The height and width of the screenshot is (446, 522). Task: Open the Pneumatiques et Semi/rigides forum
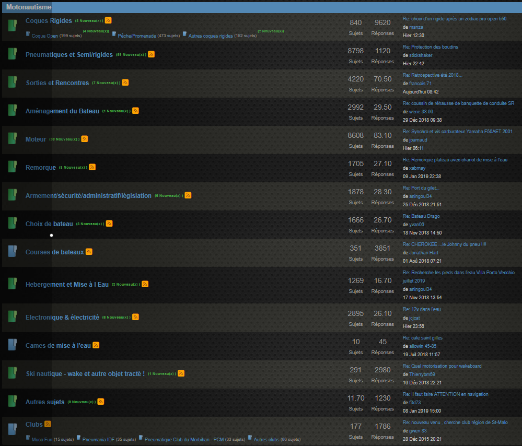coord(69,54)
